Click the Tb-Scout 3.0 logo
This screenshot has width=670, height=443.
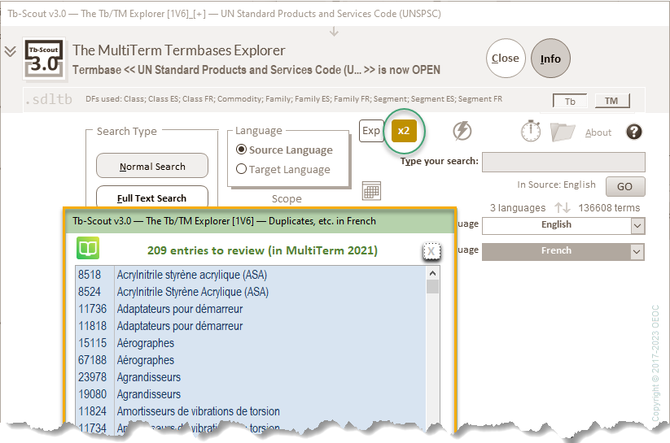[x=45, y=58]
